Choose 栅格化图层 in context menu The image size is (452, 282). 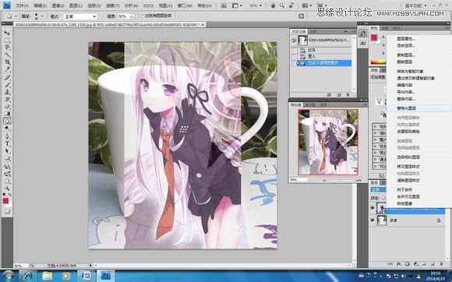click(x=406, y=108)
